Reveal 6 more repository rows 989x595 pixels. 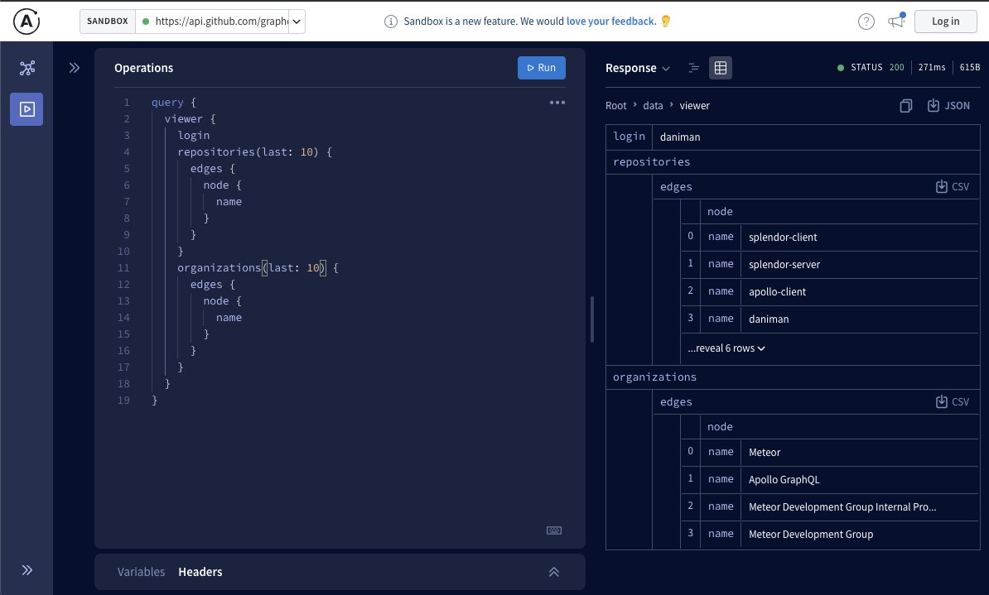(726, 348)
